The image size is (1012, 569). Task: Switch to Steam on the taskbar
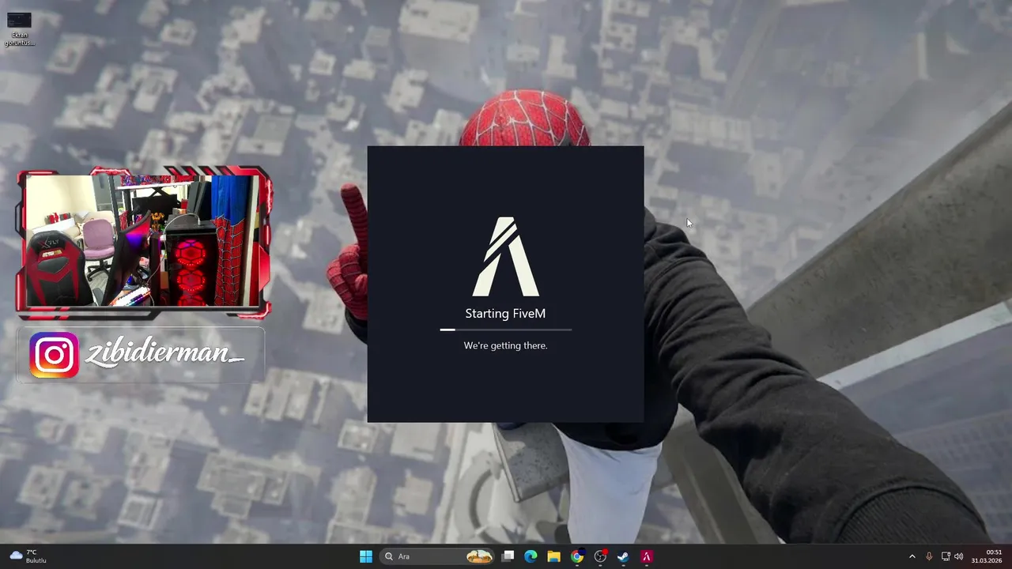pos(623,556)
